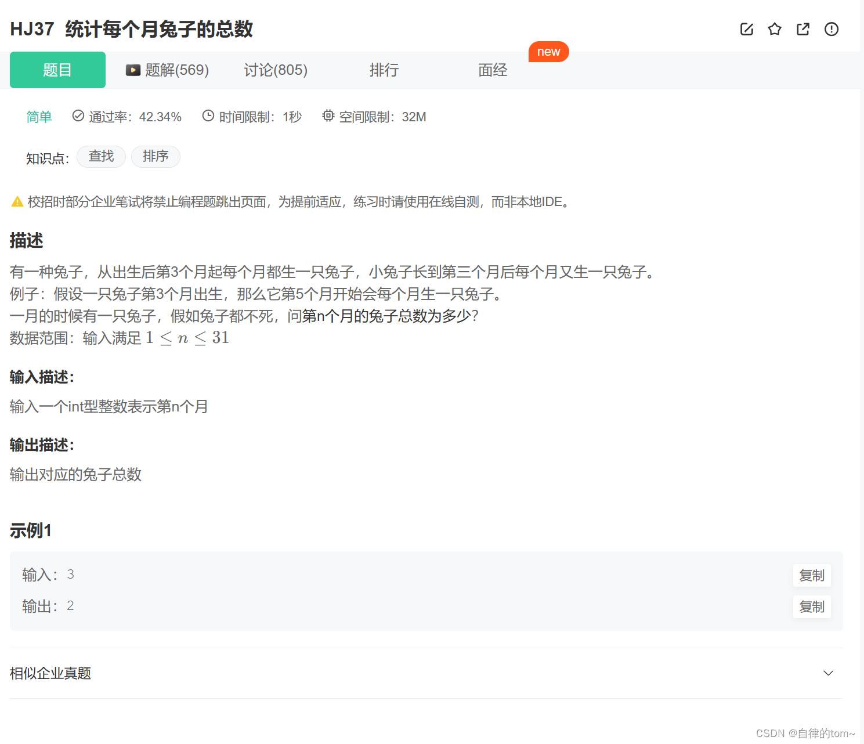Viewport: 864px width, 744px height.
Task: Click the 输出描述 heading
Action: [42, 445]
